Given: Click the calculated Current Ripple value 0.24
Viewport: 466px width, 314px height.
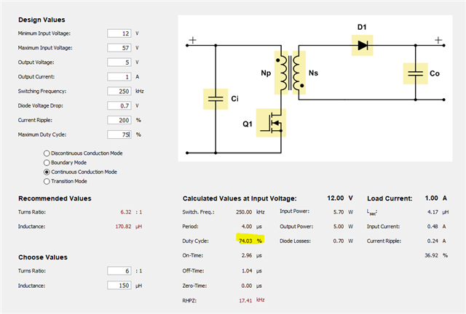Looking at the screenshot, I should click(433, 241).
